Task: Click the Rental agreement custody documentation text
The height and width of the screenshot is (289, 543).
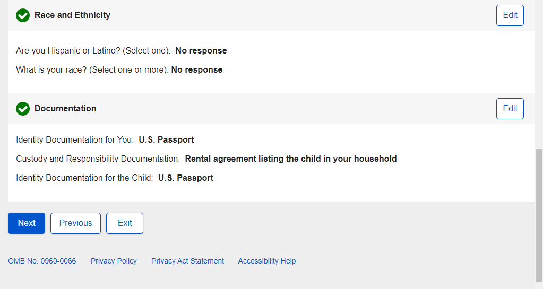Action: click(x=290, y=159)
